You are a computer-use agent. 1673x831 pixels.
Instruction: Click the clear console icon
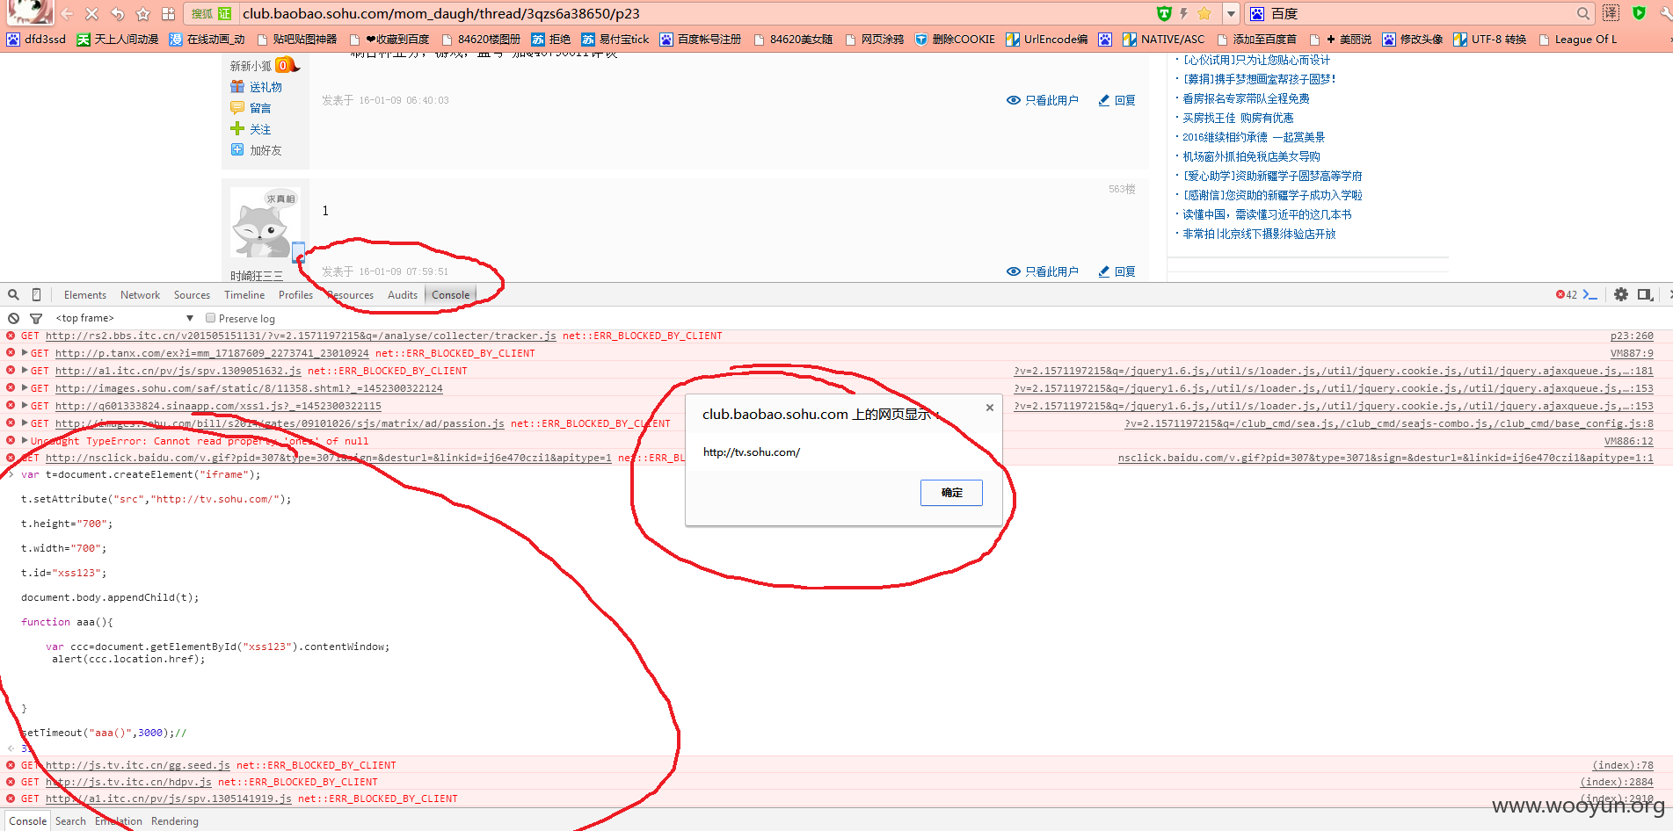[x=13, y=318]
